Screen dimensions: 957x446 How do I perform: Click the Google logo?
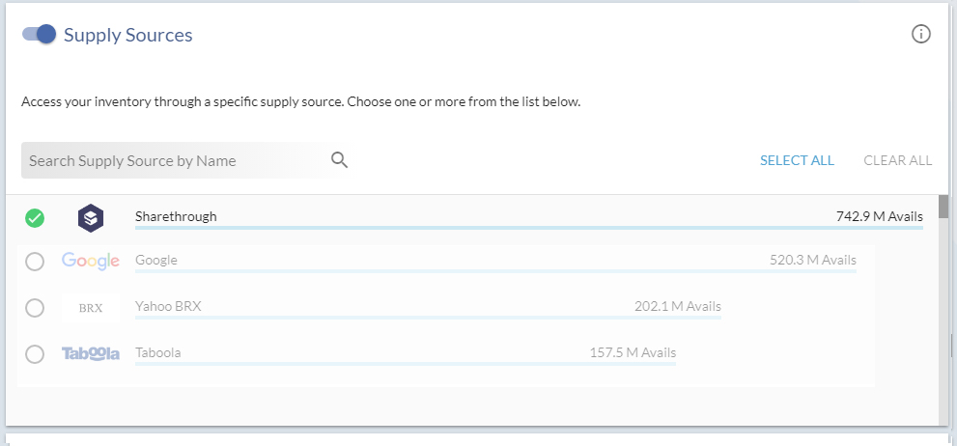click(91, 262)
